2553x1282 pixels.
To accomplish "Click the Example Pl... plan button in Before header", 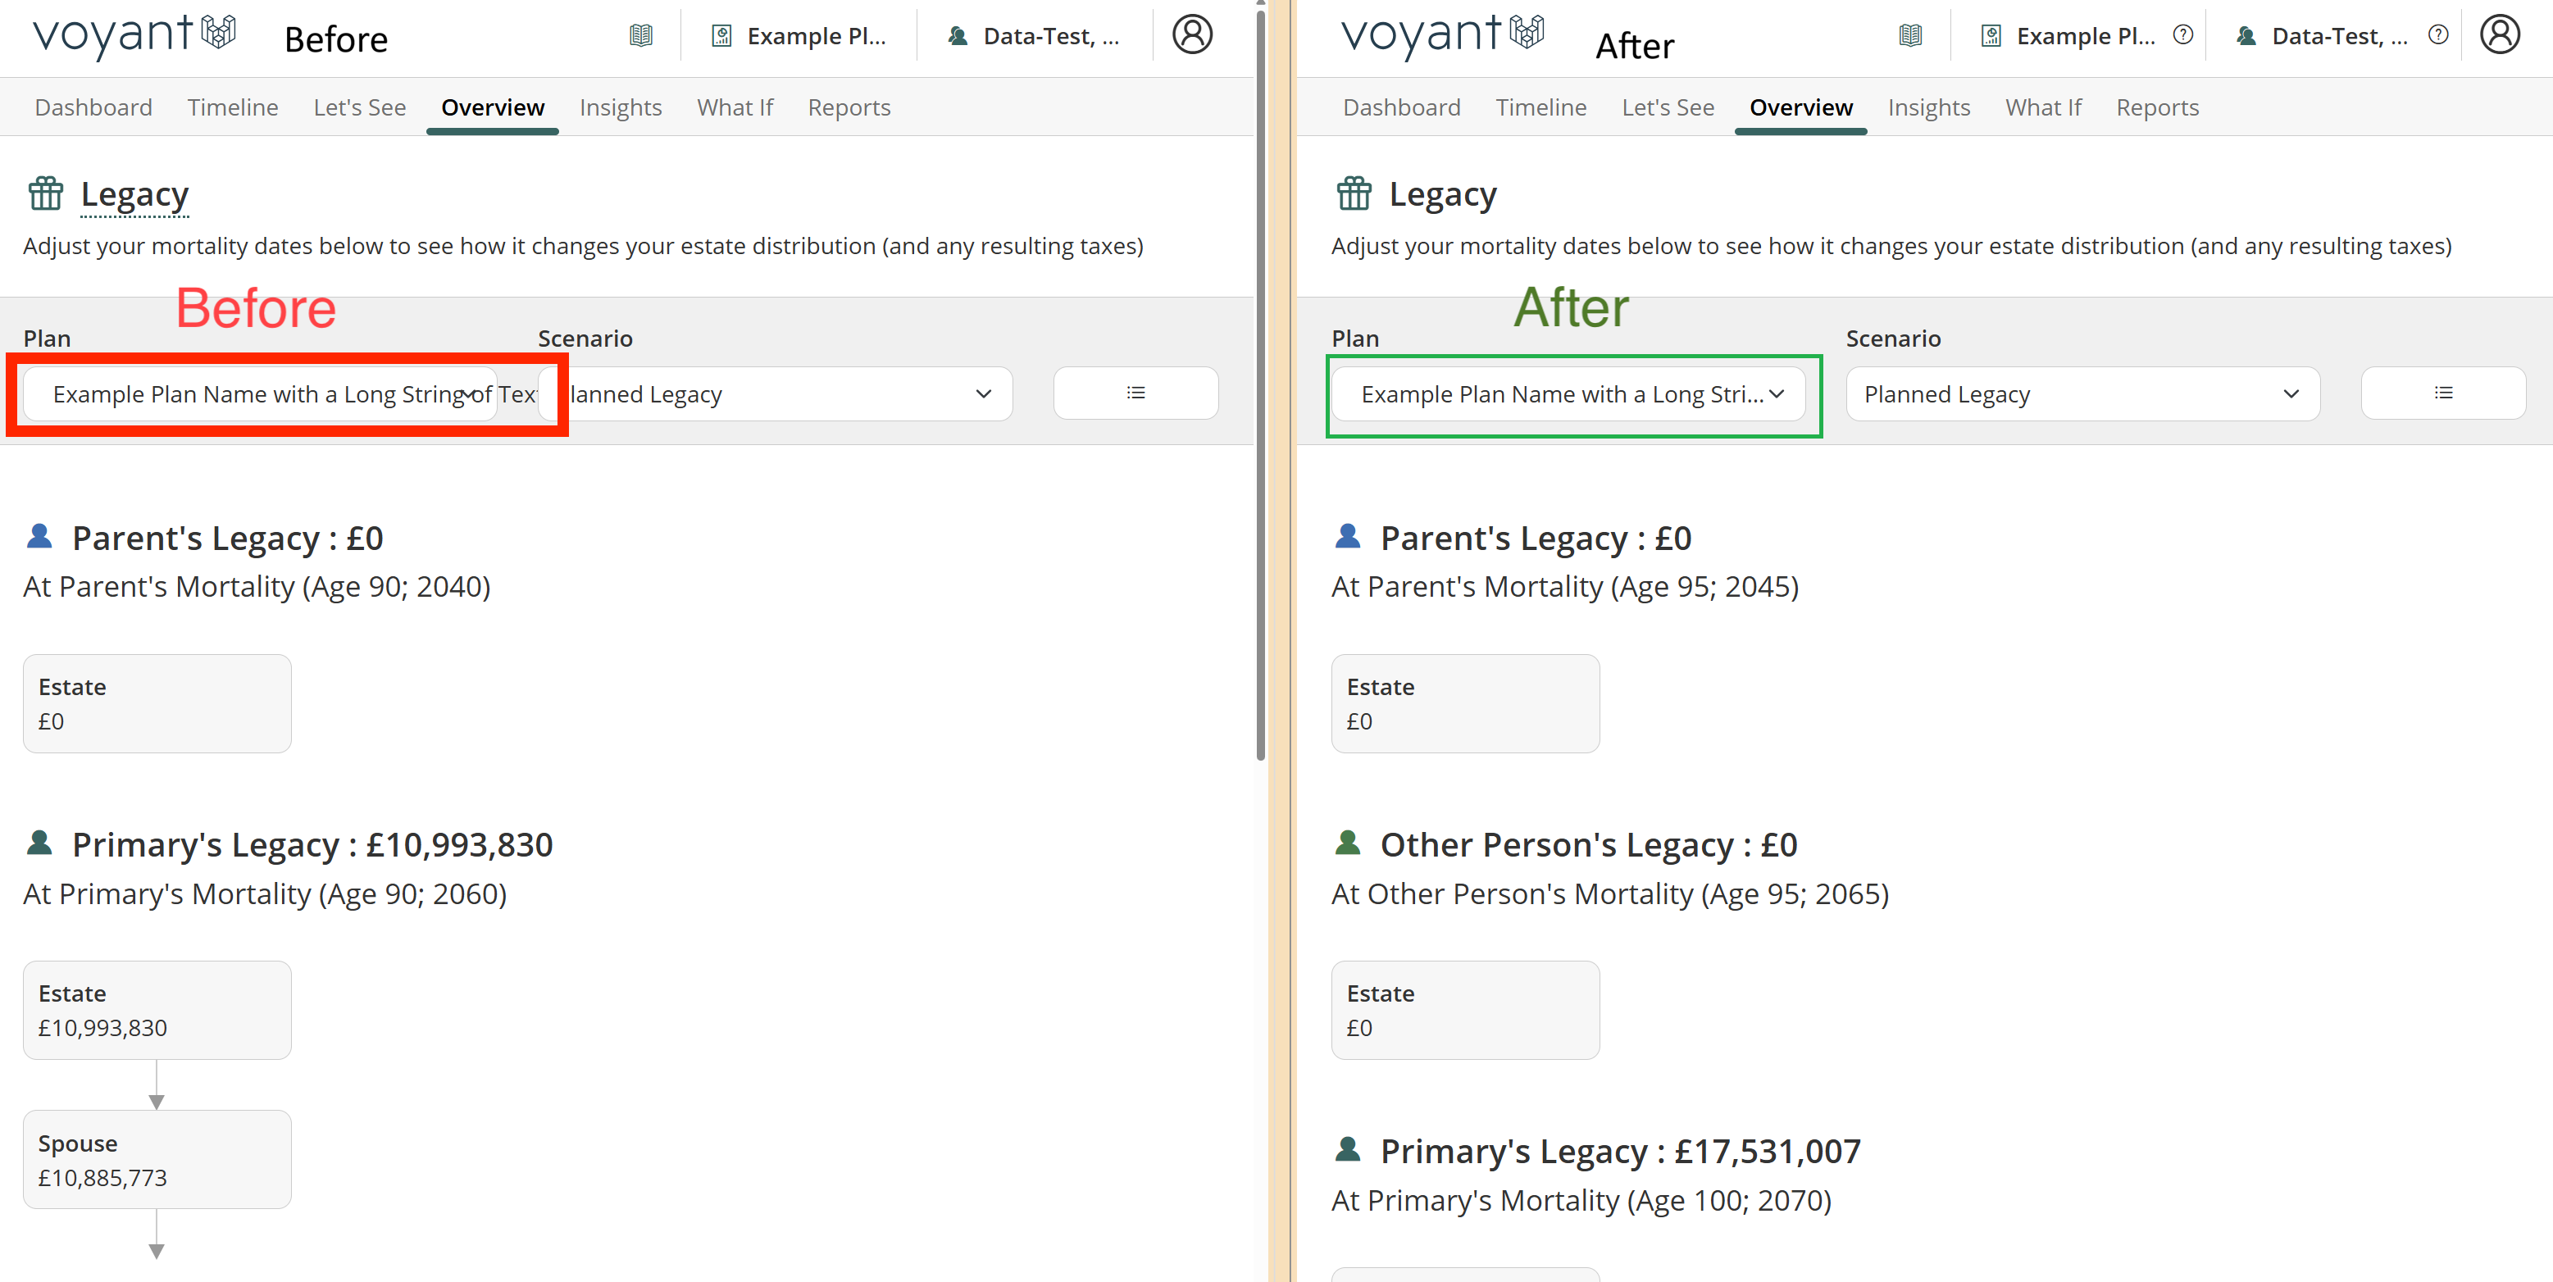I will pyautogui.click(x=799, y=36).
